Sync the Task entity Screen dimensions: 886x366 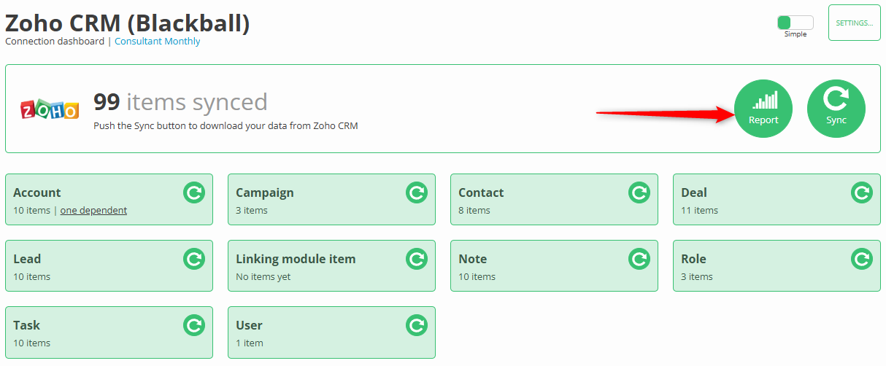click(193, 325)
